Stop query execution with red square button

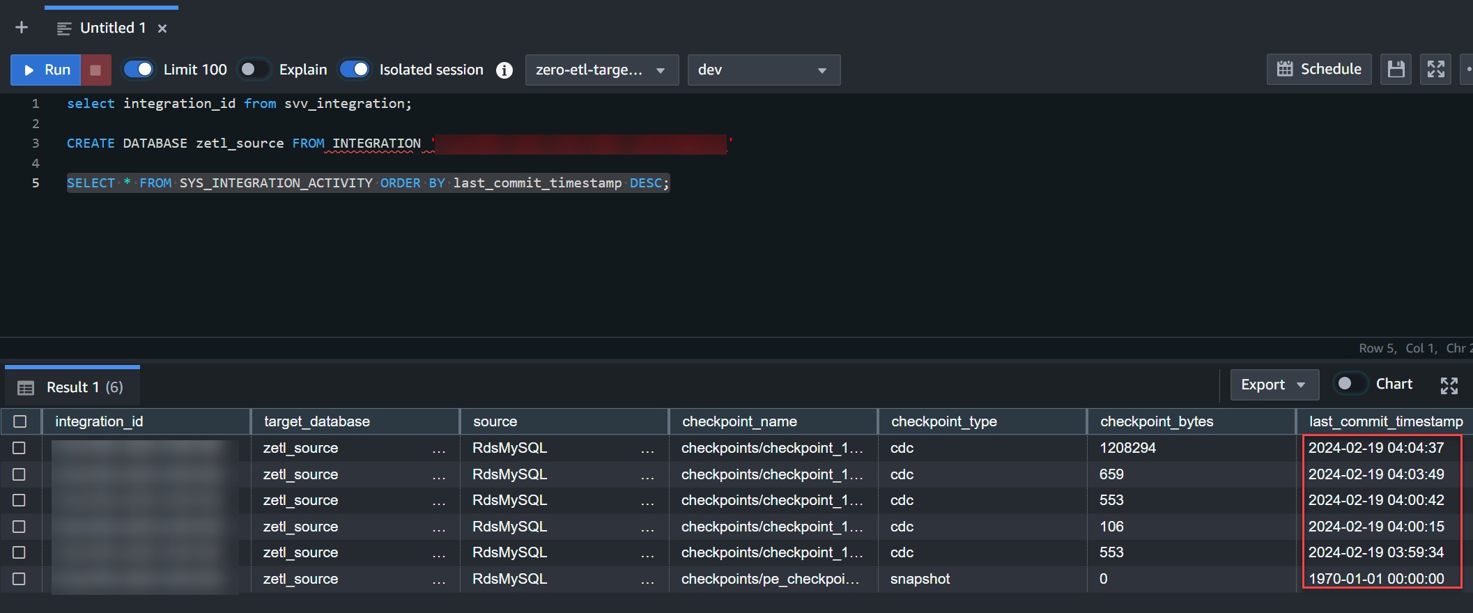tap(96, 70)
